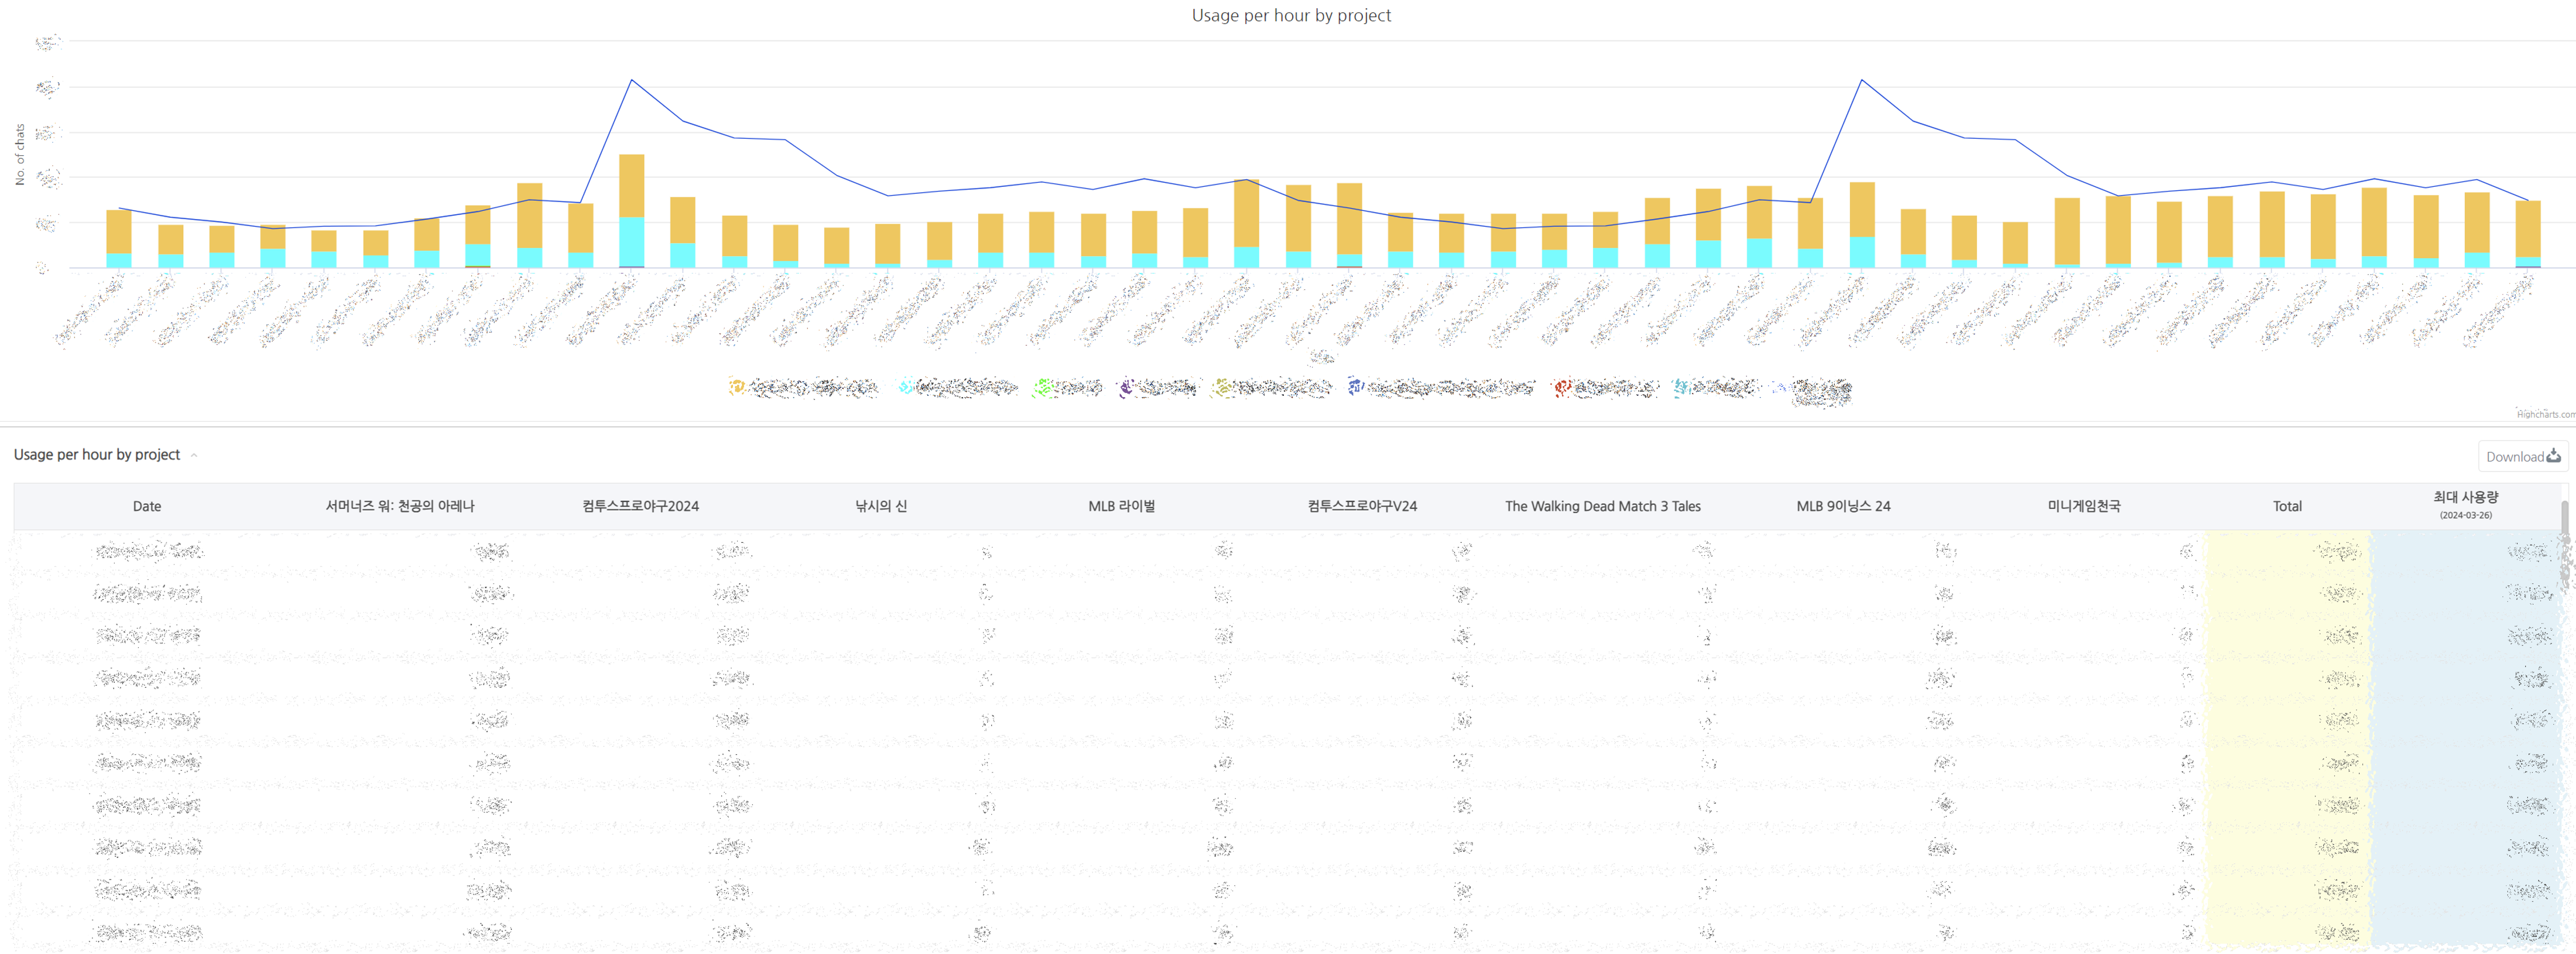Click the MLB 9이닝스 24 column header
This screenshot has width=2576, height=954.
pos(1843,507)
